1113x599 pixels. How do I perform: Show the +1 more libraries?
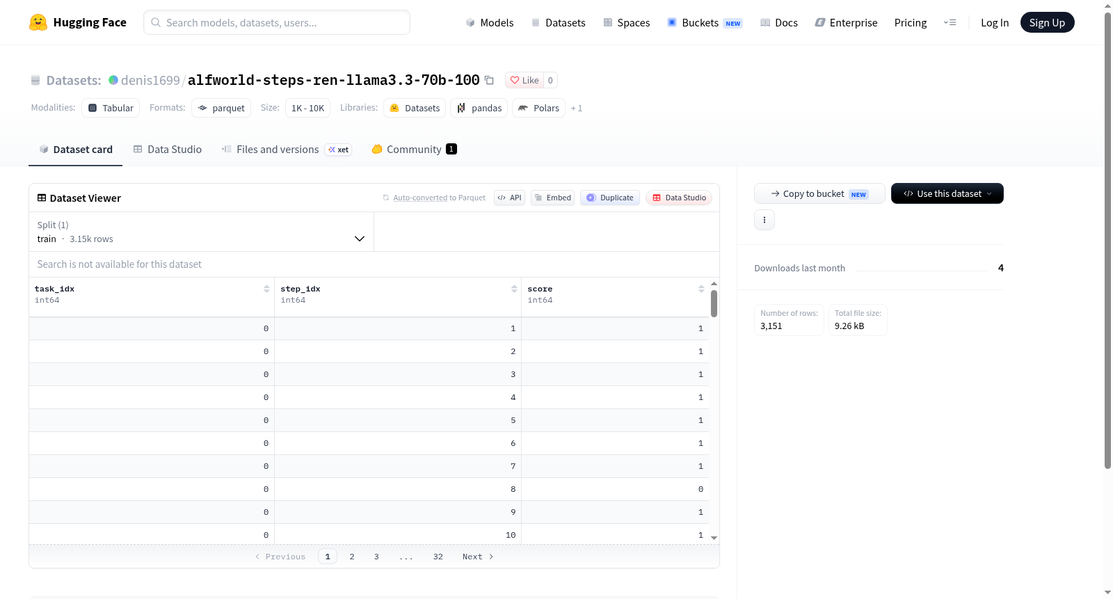pyautogui.click(x=577, y=109)
